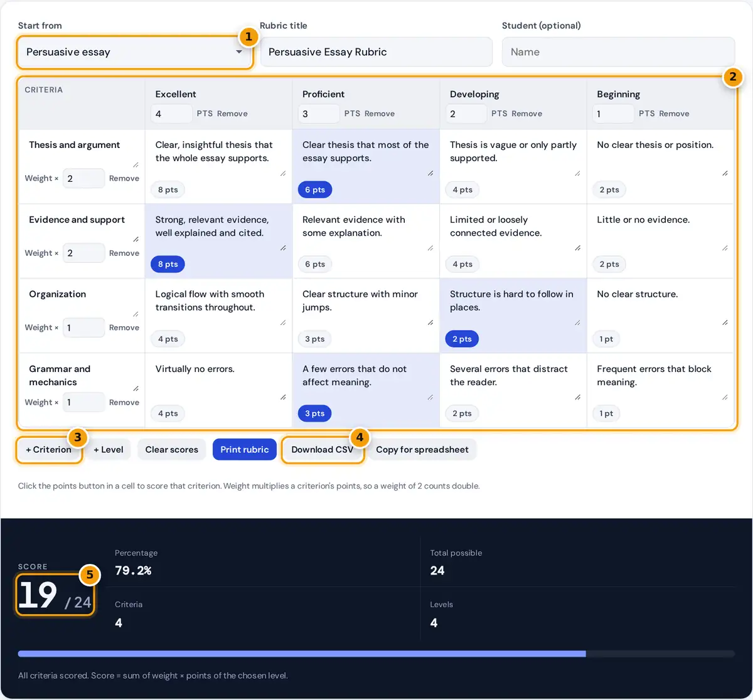Open the Start from template dropdown
The width and height of the screenshot is (753, 700).
coord(135,52)
